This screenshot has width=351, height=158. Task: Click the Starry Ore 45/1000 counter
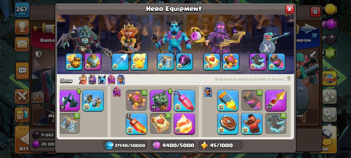point(221,145)
